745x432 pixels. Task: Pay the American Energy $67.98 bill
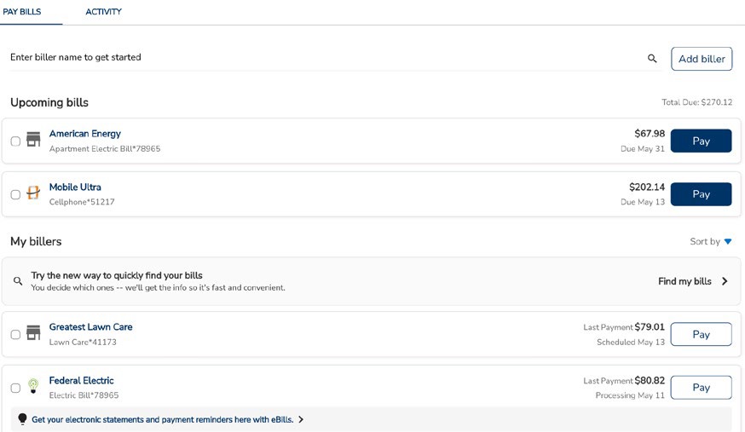coord(701,141)
